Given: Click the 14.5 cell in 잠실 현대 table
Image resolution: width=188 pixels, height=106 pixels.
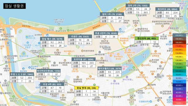Looking at the screenshot, I should click(x=94, y=95).
